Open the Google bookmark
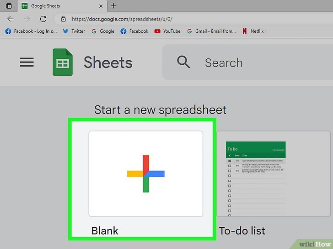Screen dimensions: 333x249 point(103,31)
